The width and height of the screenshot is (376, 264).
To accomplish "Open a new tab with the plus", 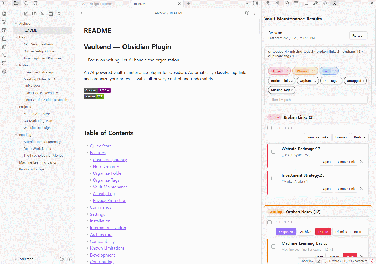I will click(x=188, y=3).
